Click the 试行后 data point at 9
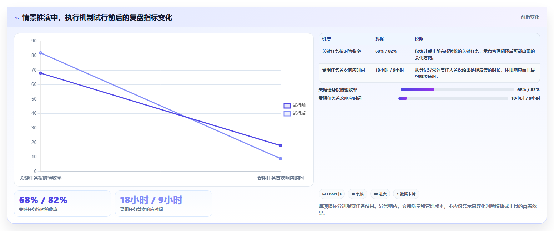The height and width of the screenshot is (231, 554). click(281, 159)
